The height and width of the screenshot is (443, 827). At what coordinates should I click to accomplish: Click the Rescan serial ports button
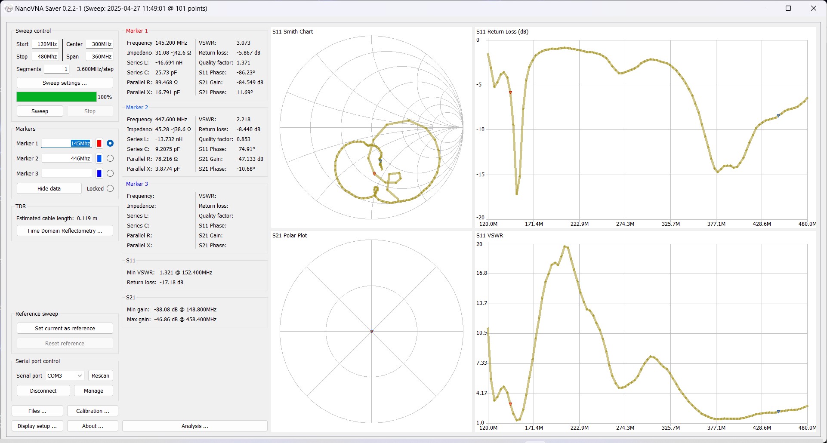tap(100, 376)
